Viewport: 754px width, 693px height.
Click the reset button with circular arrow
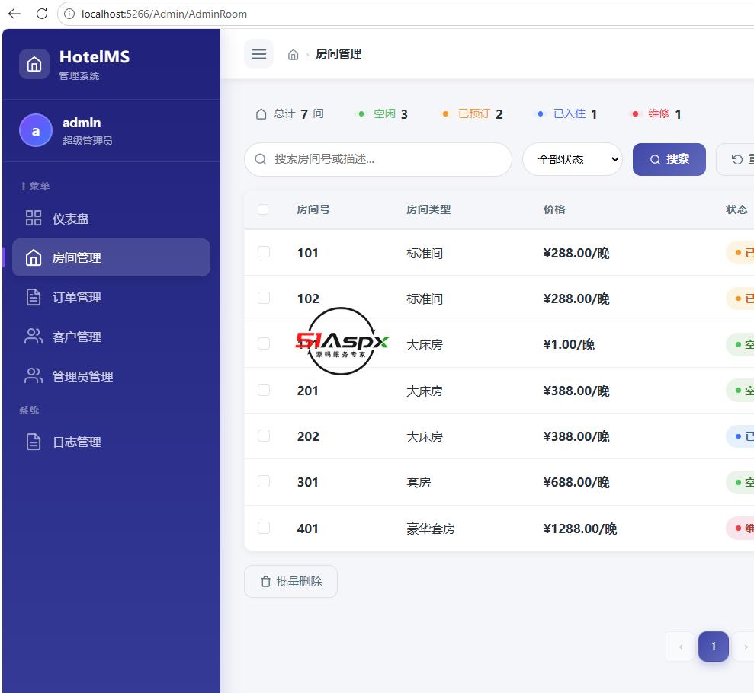tap(736, 159)
